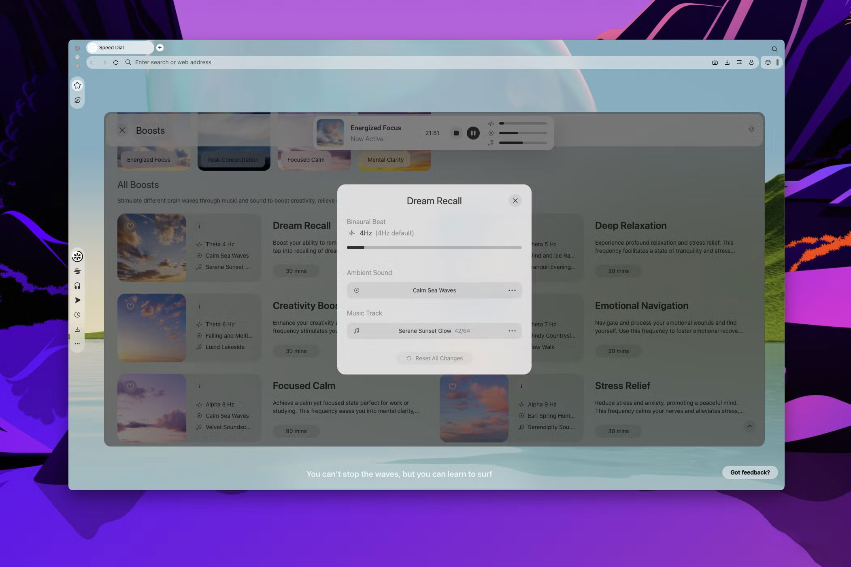Click the Energized Focus now-playing thumbnail
The width and height of the screenshot is (851, 567).
(330, 133)
